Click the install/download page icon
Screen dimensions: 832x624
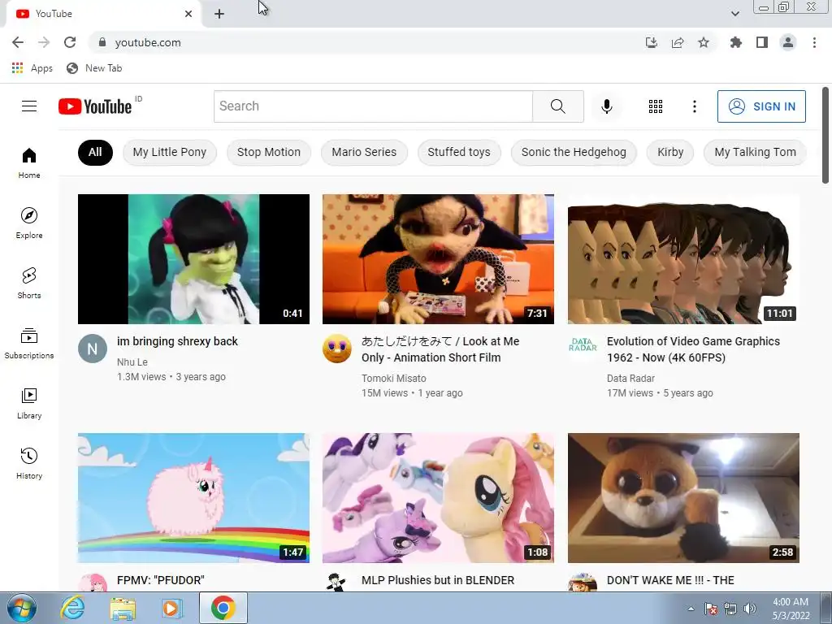point(652,42)
